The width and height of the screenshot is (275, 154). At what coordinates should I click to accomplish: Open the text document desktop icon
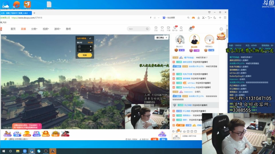49,5
